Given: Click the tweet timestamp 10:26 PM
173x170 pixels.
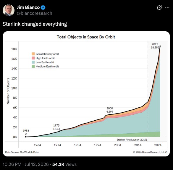Looking at the screenshot, I should (12, 164).
